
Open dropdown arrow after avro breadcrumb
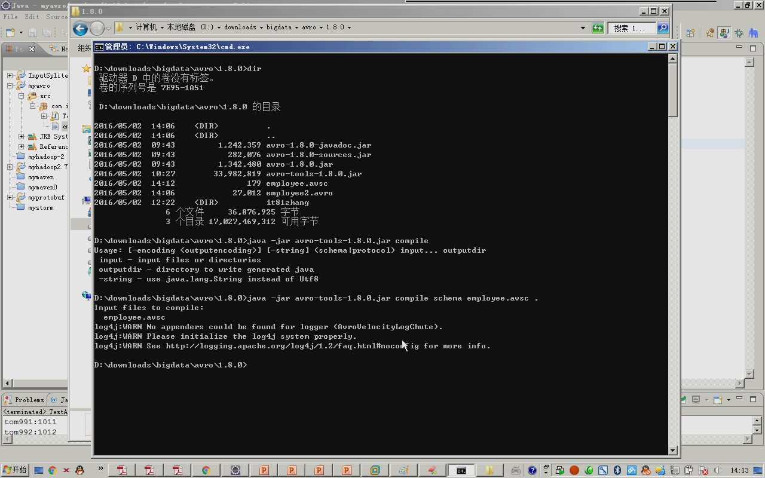(321, 27)
